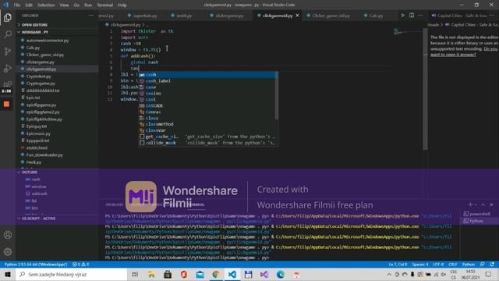
Task: Click the errors and warnings counter
Action: coord(80,265)
